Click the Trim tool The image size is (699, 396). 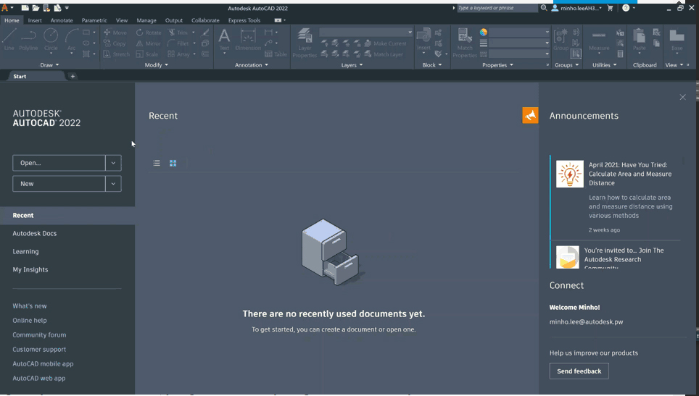pos(178,33)
